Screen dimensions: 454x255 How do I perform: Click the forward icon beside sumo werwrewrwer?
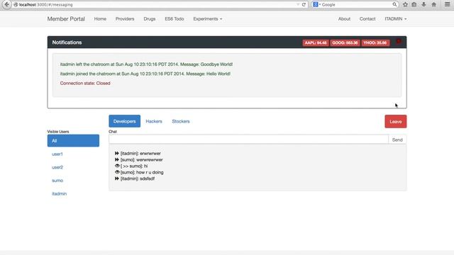(116, 159)
